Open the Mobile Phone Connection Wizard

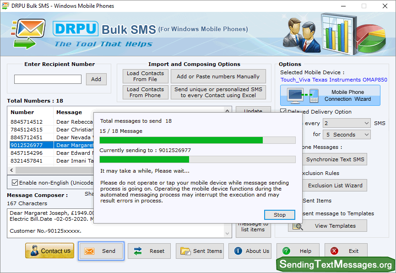point(330,95)
